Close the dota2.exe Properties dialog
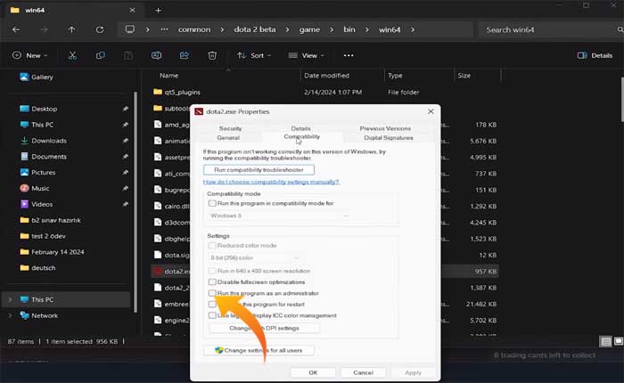Screen dimensions: 624x383 click(x=431, y=111)
